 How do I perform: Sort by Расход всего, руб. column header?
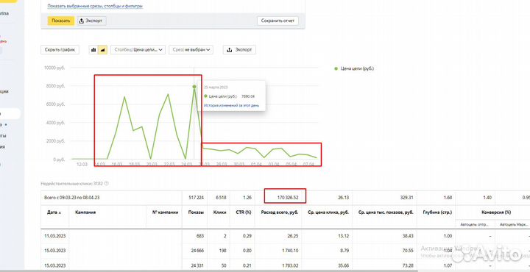[279, 212]
